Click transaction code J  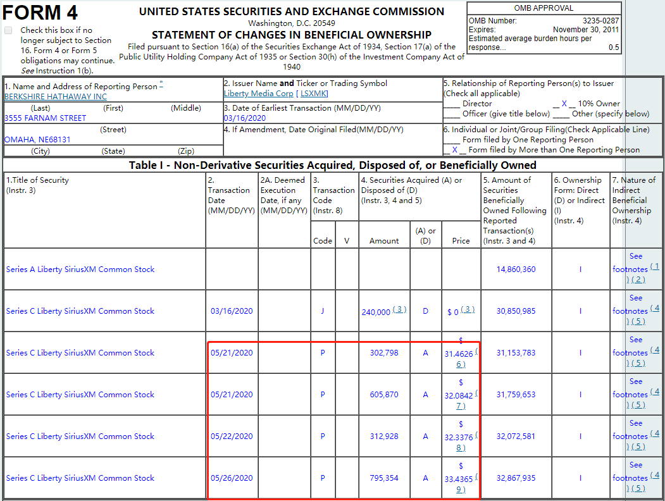click(x=322, y=311)
